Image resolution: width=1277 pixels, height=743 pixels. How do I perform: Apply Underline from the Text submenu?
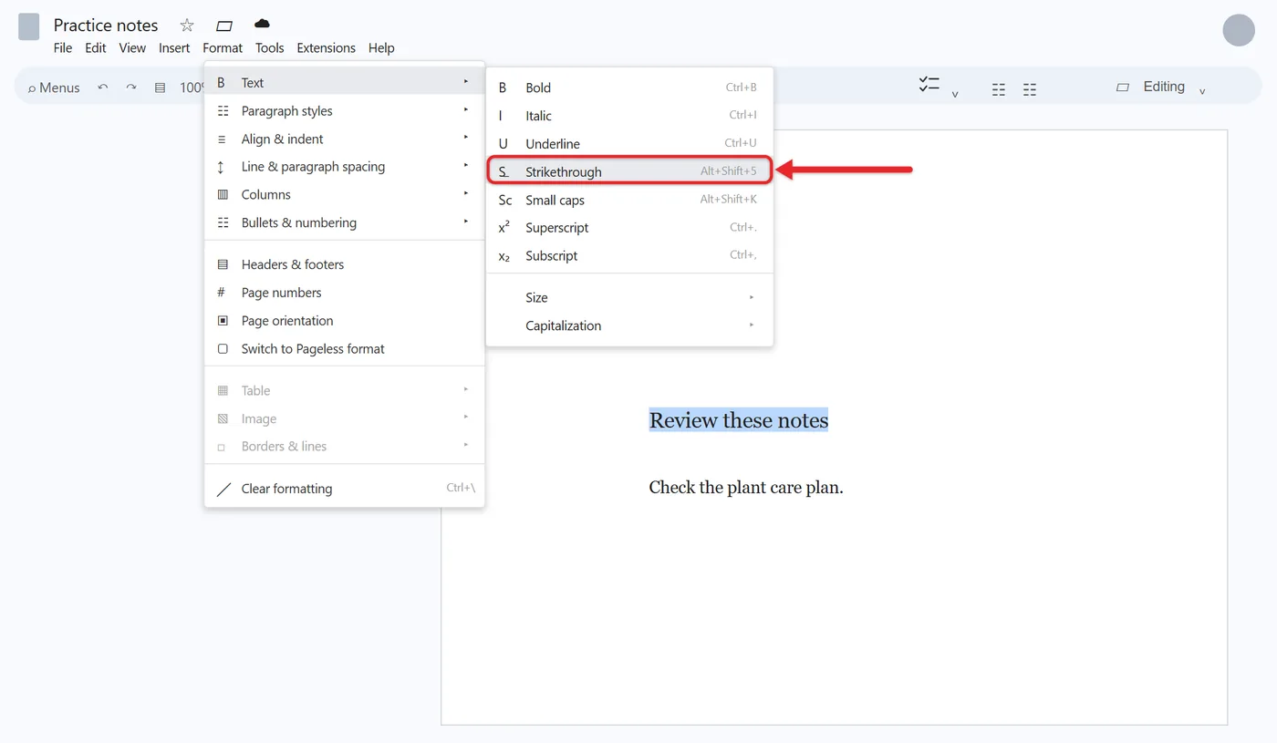coord(629,144)
